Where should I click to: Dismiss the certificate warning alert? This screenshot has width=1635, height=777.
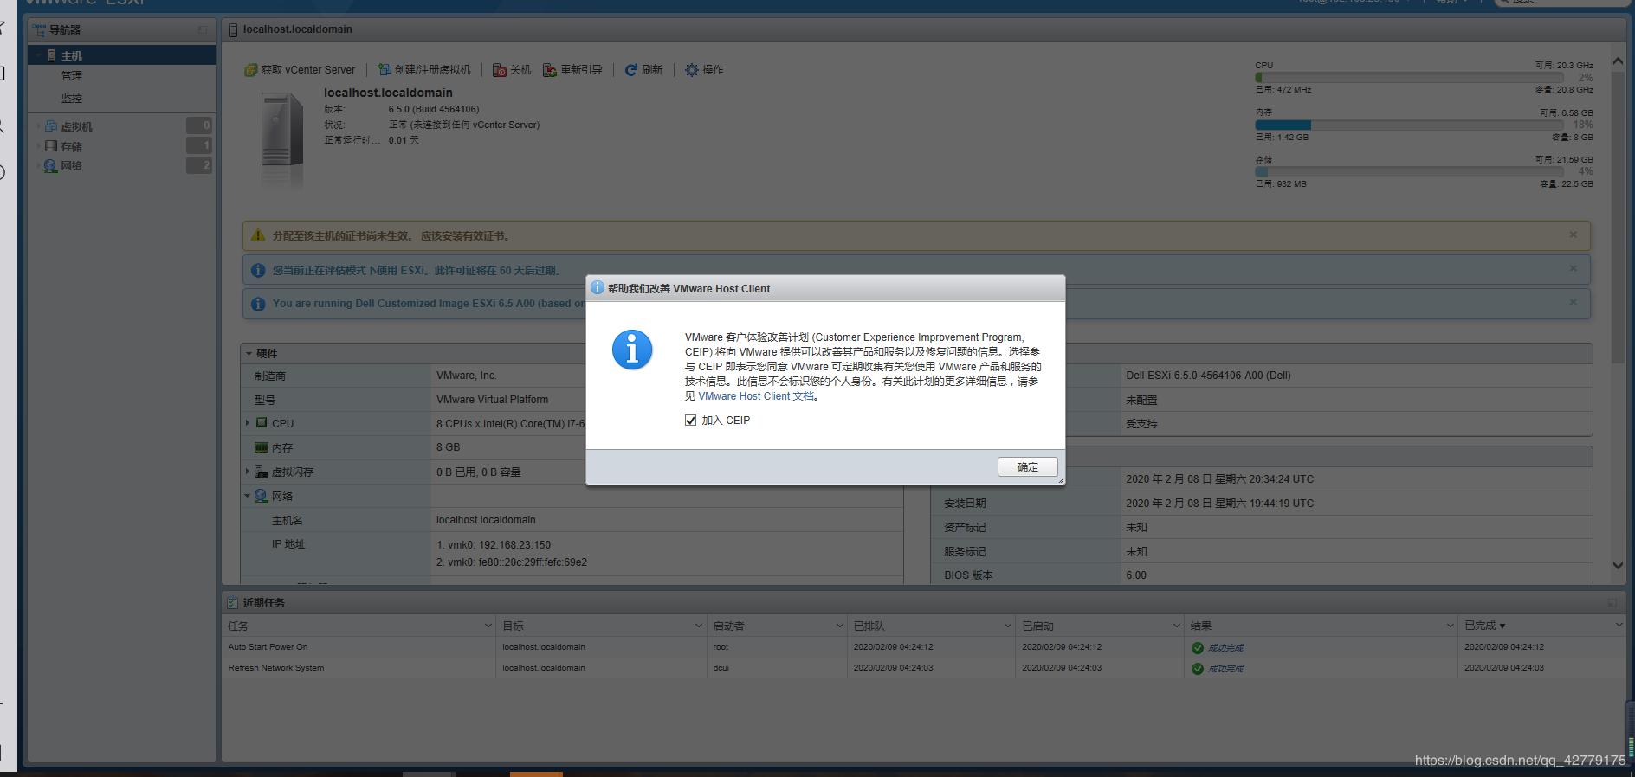tap(1573, 234)
